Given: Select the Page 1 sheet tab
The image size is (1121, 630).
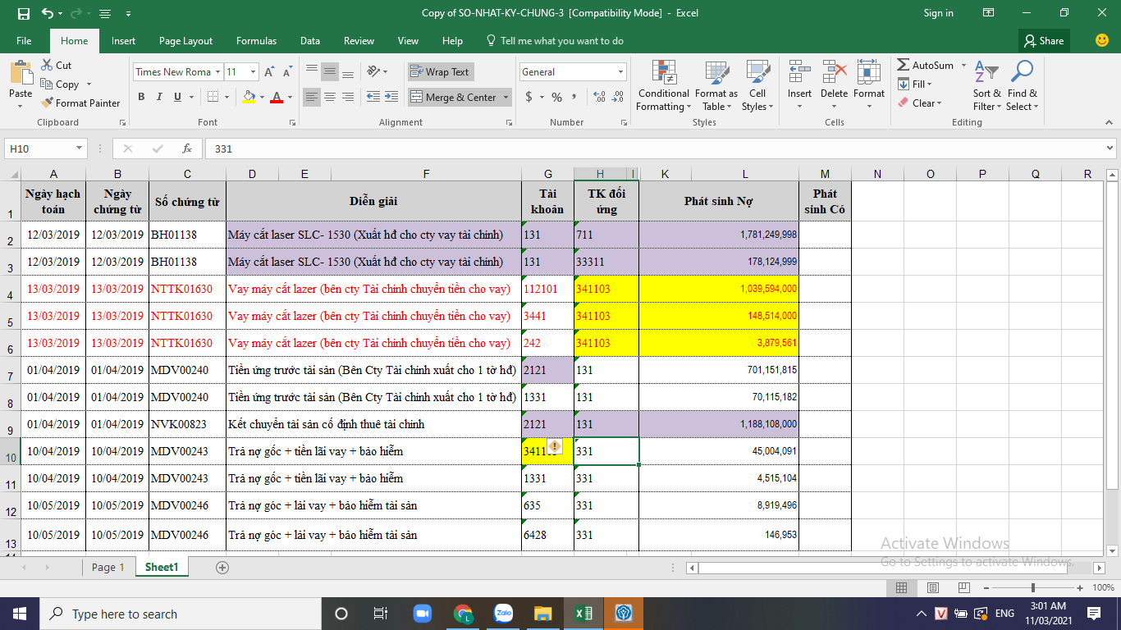Looking at the screenshot, I should [108, 567].
